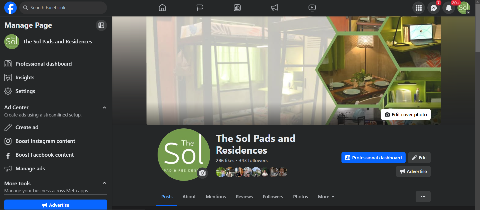Viewport: 480px width, 210px height.
Task: Open Professional dashboard in the sidebar
Action: click(56, 64)
